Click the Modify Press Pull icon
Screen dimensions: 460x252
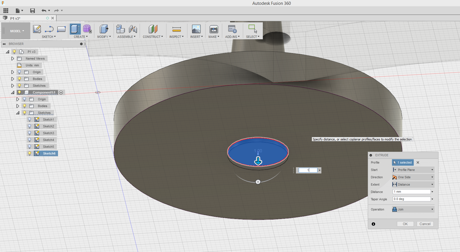104,29
